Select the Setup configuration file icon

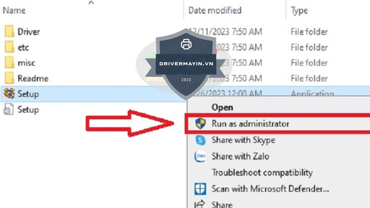pos(8,109)
